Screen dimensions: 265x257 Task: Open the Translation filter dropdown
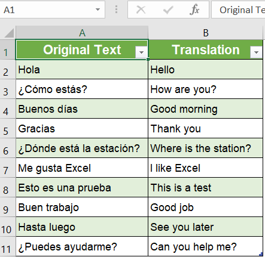coord(256,52)
